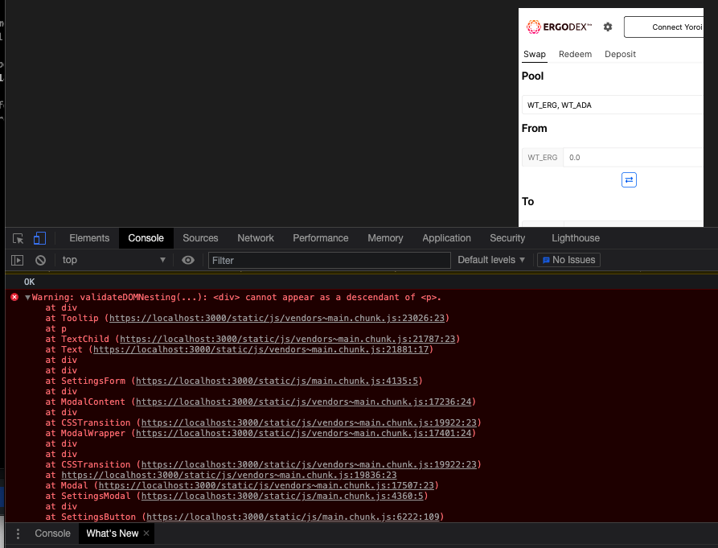Select the Swap tab in ErgoDEX
The image size is (718, 548).
[x=535, y=54]
